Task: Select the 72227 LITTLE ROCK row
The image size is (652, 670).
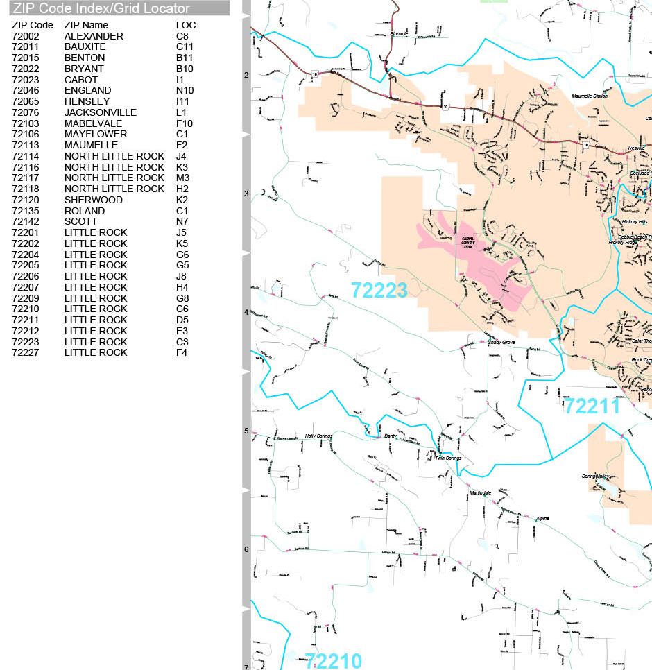Action: (x=103, y=352)
